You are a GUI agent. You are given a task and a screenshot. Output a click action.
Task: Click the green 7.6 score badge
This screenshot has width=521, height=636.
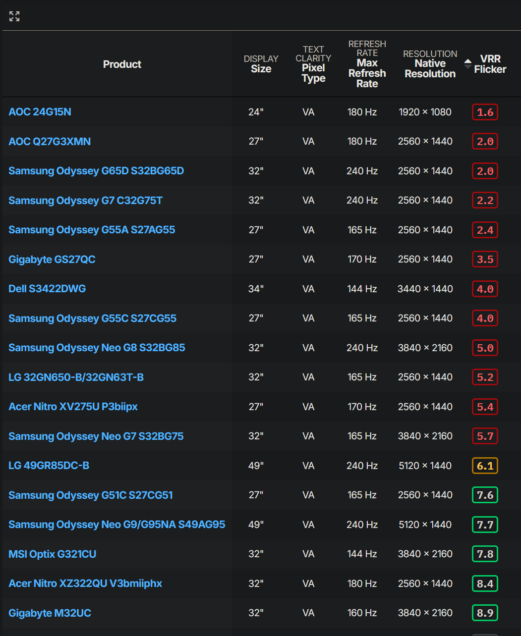485,495
